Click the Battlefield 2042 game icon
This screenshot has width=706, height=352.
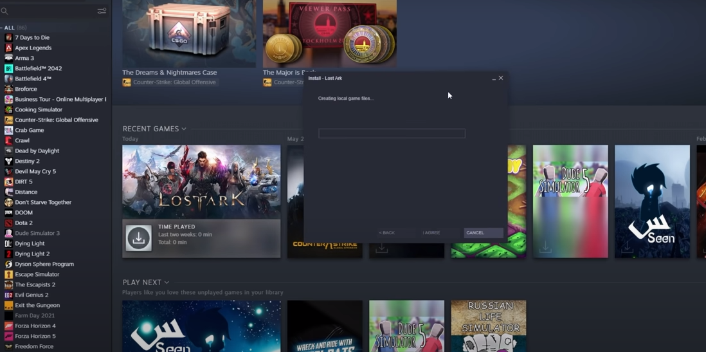8,68
